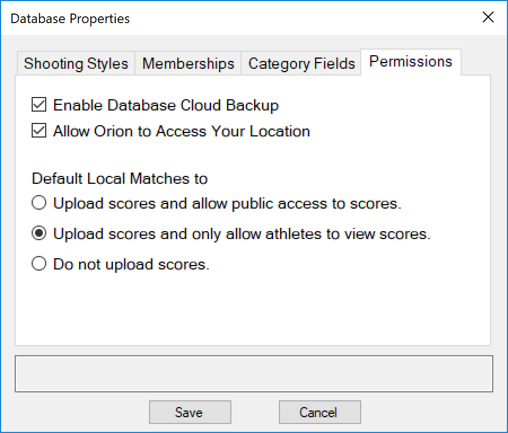
Task: Choose Do not upload scores
Action: (x=38, y=264)
